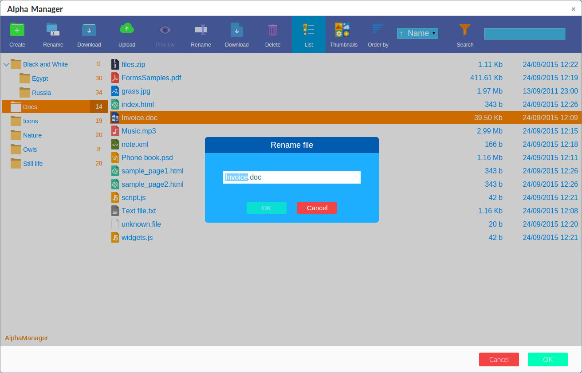Viewport: 582px width, 373px height.
Task: Collapse the Black and White folder
Action: tap(6, 65)
